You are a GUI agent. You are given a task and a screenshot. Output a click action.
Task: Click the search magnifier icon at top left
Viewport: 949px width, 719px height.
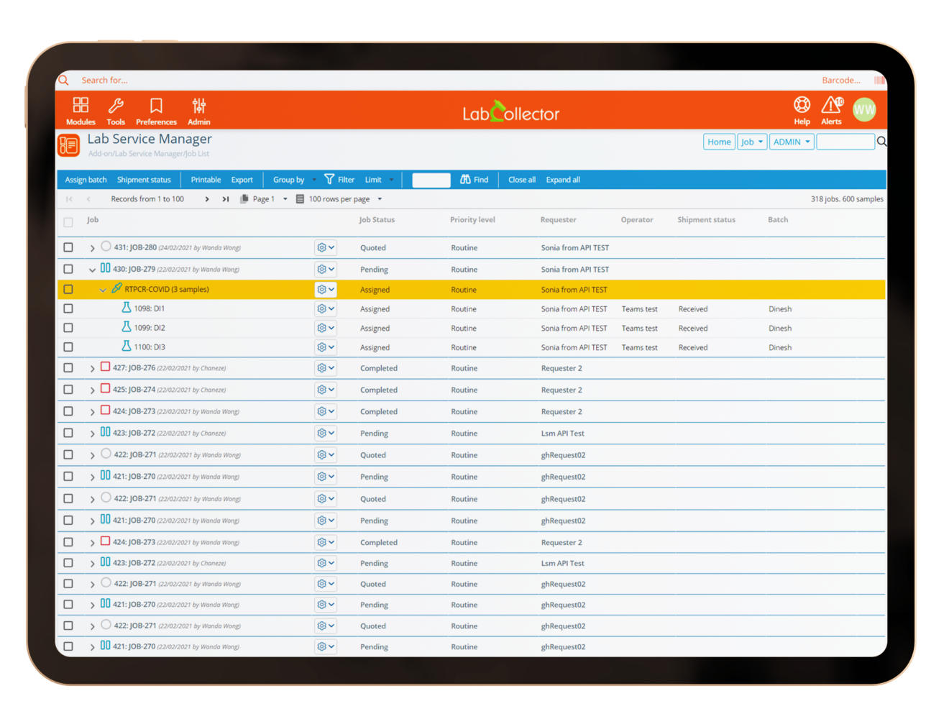pos(64,80)
